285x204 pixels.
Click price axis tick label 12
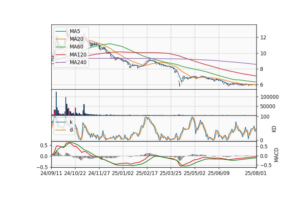263,38
